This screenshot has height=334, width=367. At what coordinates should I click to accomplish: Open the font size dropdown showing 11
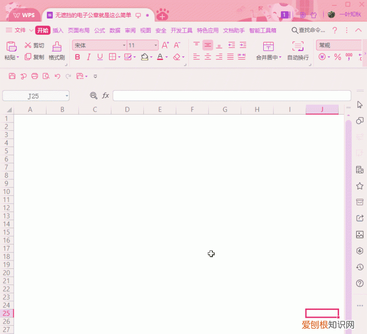pos(156,45)
